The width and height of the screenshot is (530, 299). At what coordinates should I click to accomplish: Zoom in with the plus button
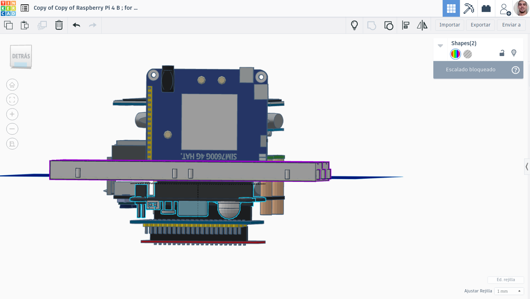(x=12, y=114)
